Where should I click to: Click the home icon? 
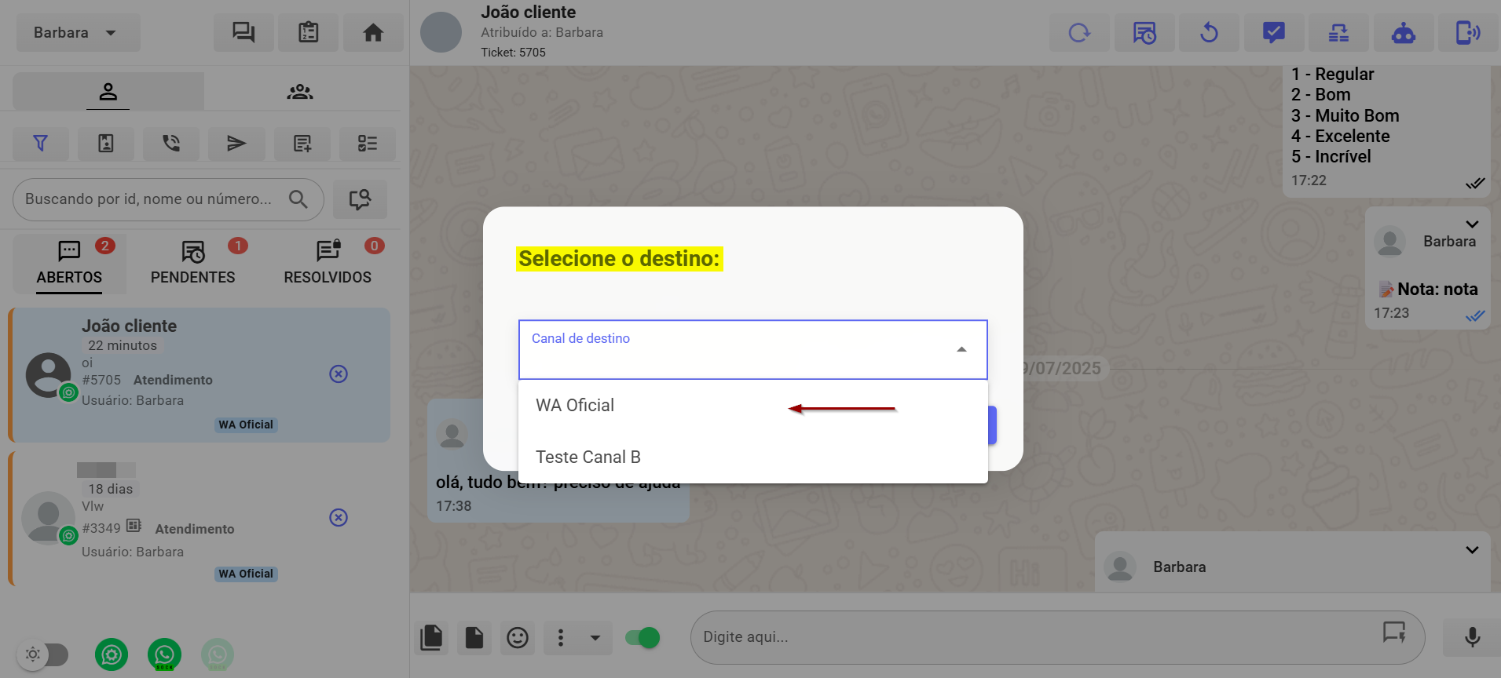click(x=373, y=33)
